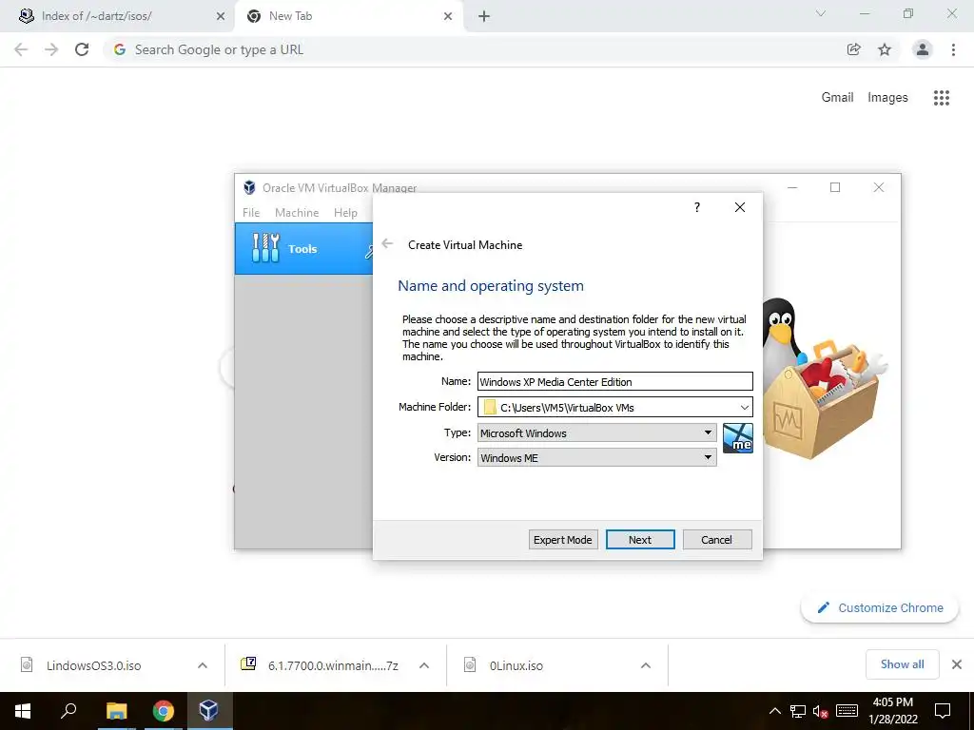Open options for LindowsOS3.0.iso download
Viewport: 974px width, 730px height.
click(203, 665)
